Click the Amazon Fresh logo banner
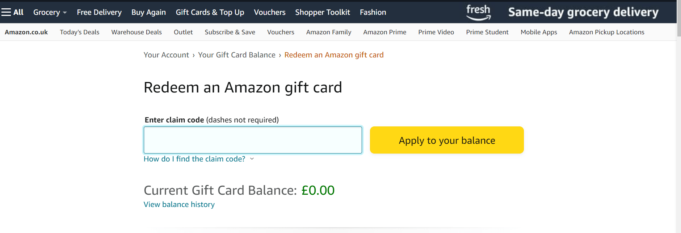This screenshot has width=681, height=233. coord(478,12)
